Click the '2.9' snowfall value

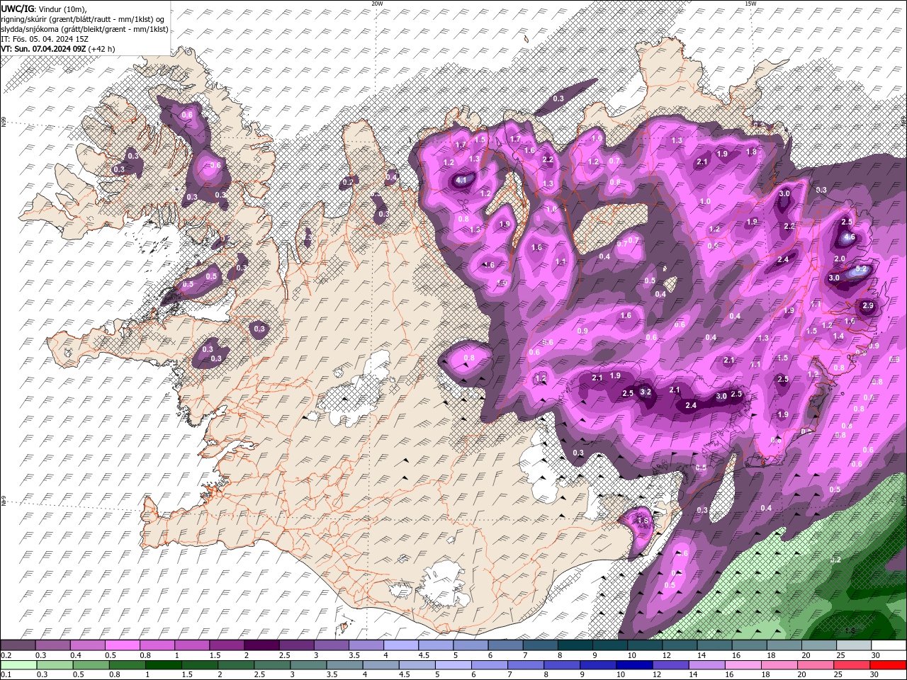[868, 305]
